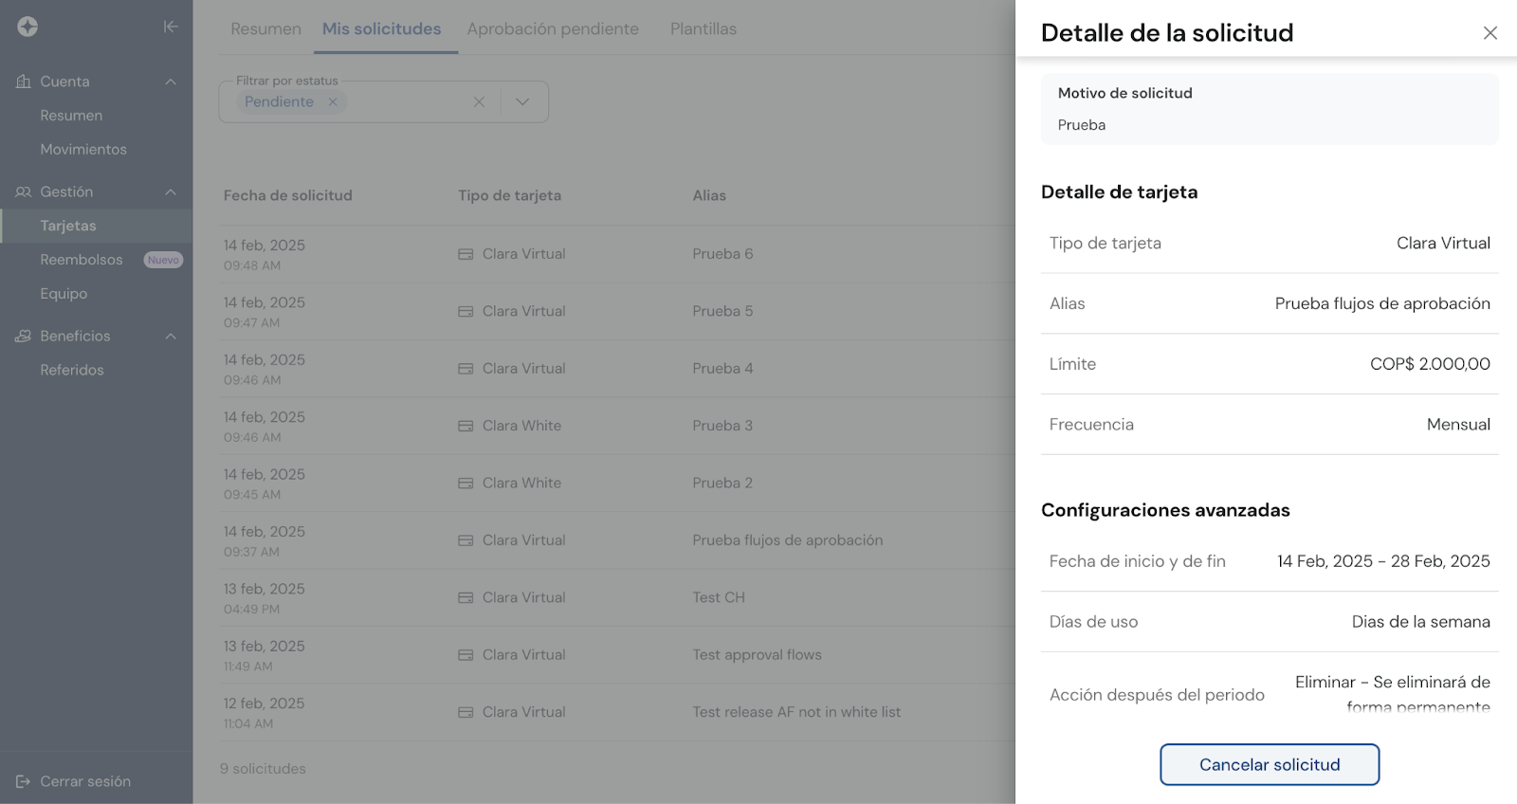Remove the Pendiente filter chip
Image resolution: width=1517 pixels, height=804 pixels.
click(x=333, y=101)
